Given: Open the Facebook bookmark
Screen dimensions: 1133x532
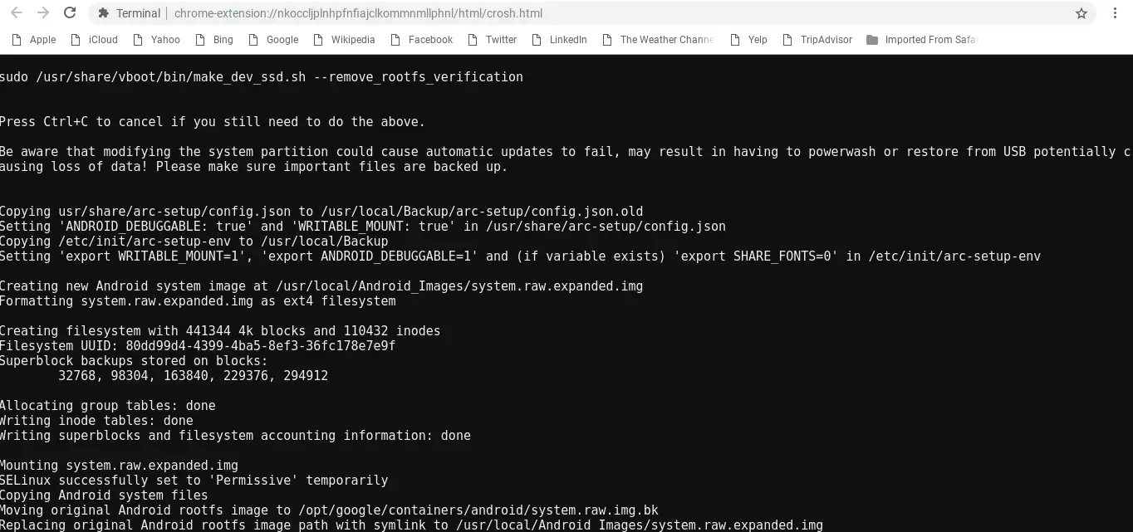Looking at the screenshot, I should [421, 39].
